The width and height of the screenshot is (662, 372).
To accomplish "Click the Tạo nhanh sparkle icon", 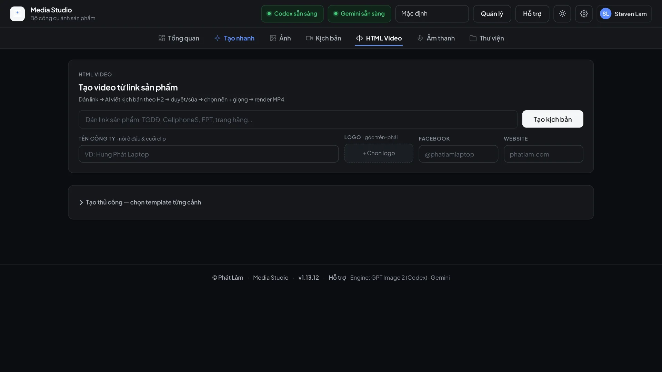I will point(217,38).
